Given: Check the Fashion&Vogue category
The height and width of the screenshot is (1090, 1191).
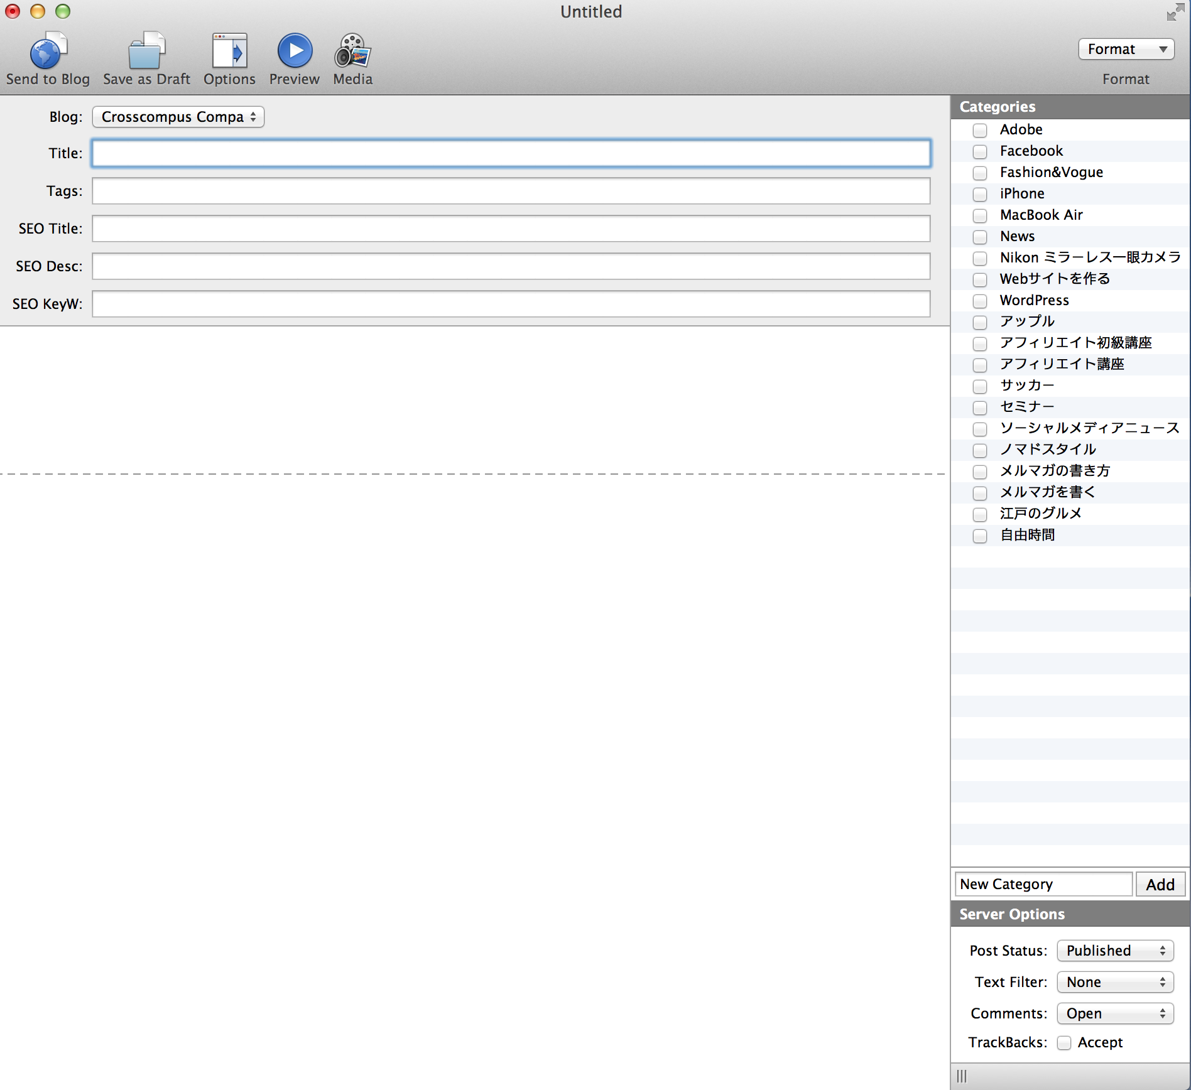Looking at the screenshot, I should (x=980, y=173).
